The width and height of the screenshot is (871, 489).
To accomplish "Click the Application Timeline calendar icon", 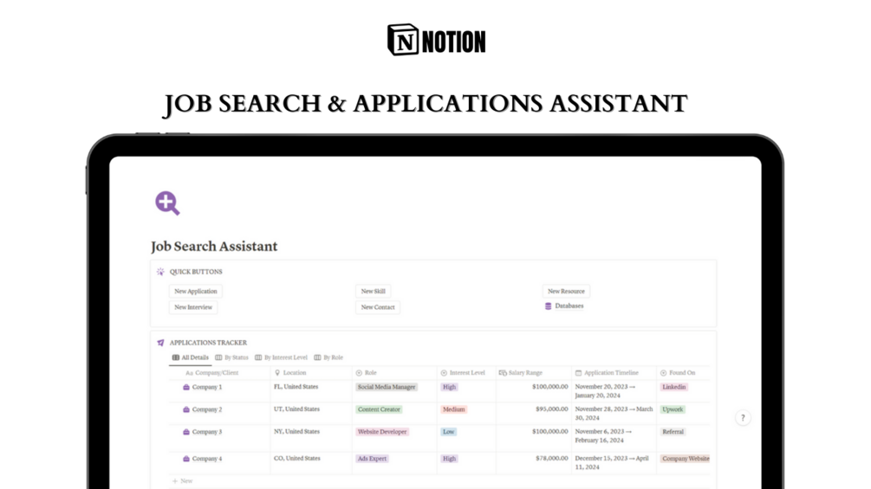I will pos(578,372).
